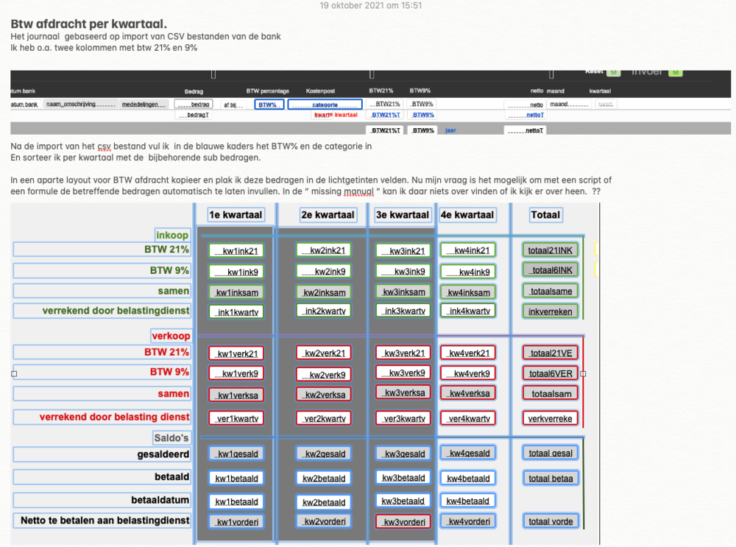736x547 pixels.
Task: Click the kw2verk9 field
Action: click(323, 375)
